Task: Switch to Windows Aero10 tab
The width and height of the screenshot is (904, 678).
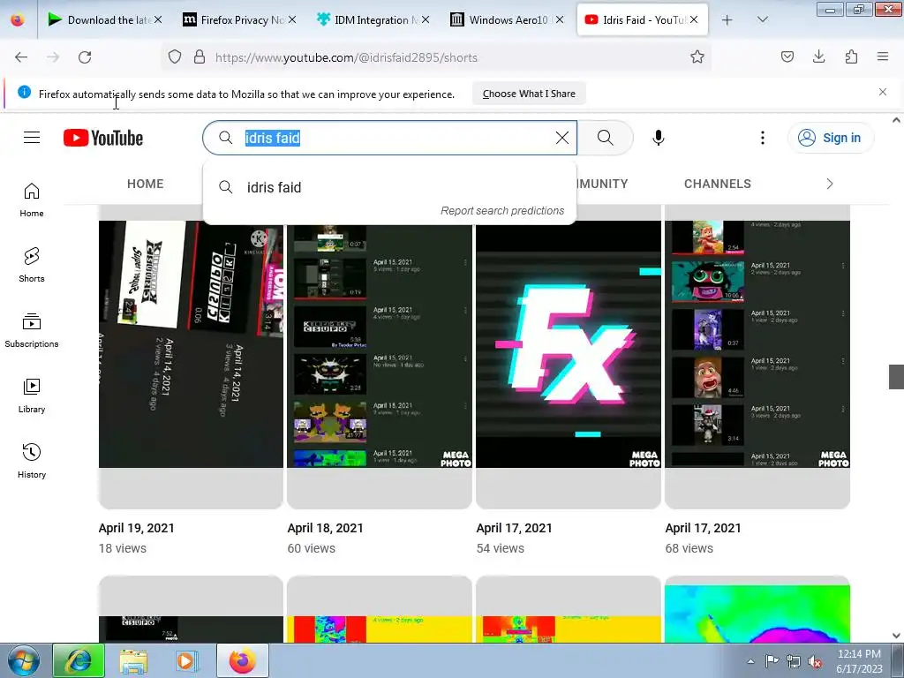Action: tap(508, 19)
